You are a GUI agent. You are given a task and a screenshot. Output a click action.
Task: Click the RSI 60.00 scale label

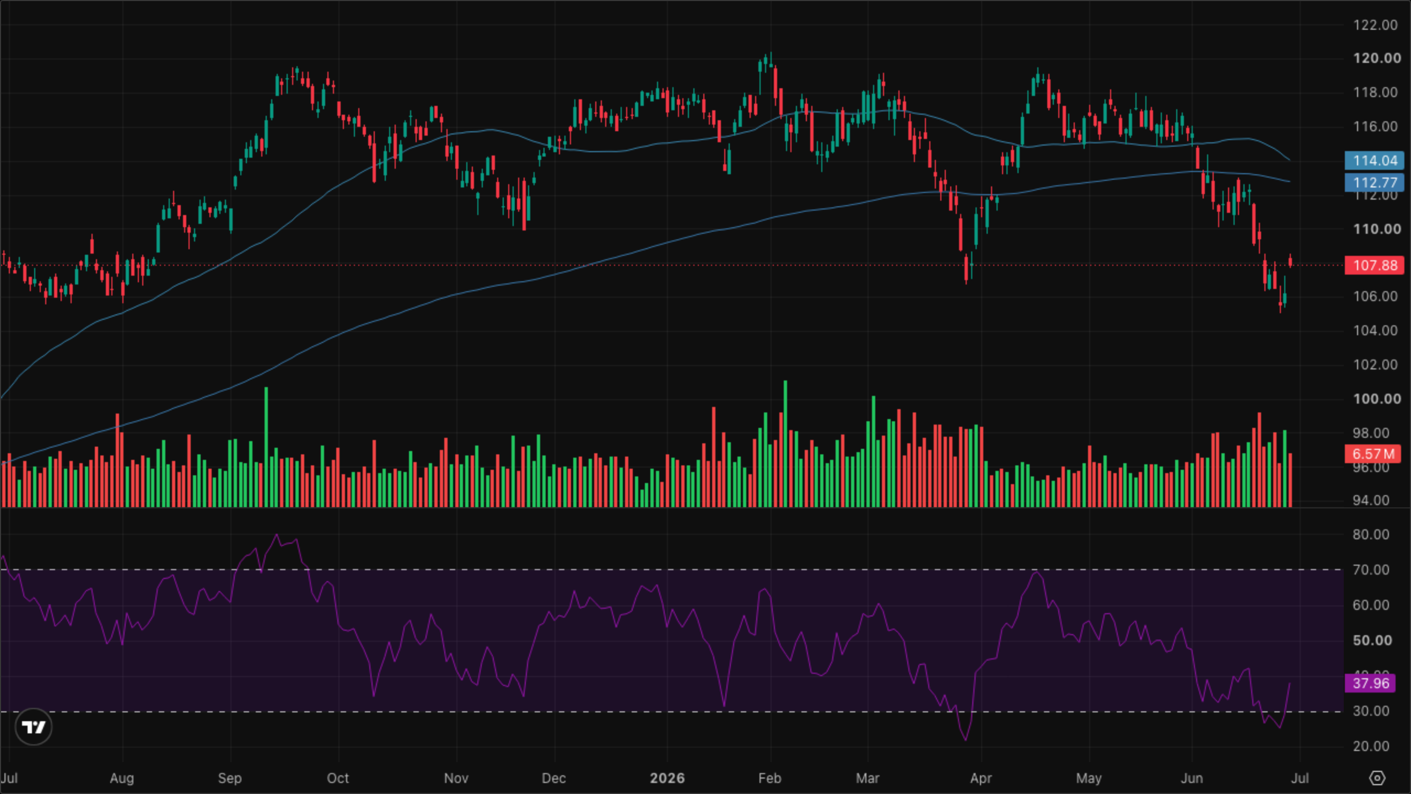tap(1371, 605)
